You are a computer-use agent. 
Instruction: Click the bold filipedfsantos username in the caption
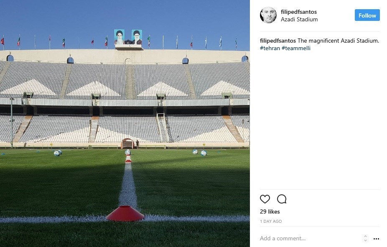click(278, 41)
